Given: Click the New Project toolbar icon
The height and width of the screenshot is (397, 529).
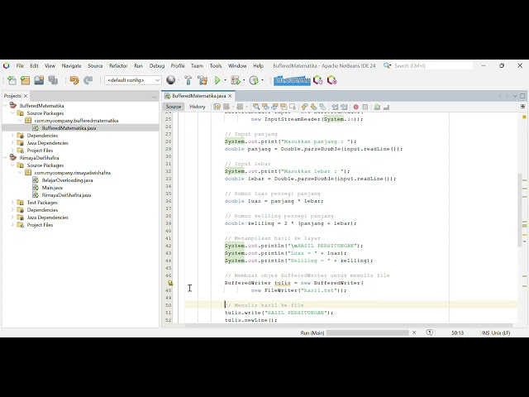Looking at the screenshot, I should click(26, 80).
